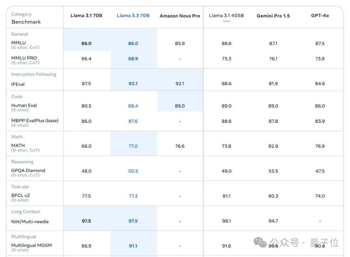Click the highlighted 68.9 MMLU PRO score

click(x=133, y=59)
